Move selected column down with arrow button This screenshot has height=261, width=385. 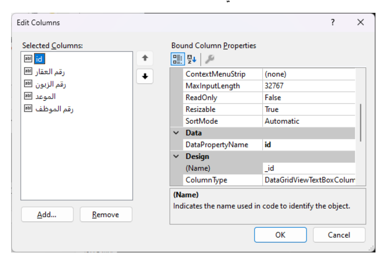pos(145,76)
